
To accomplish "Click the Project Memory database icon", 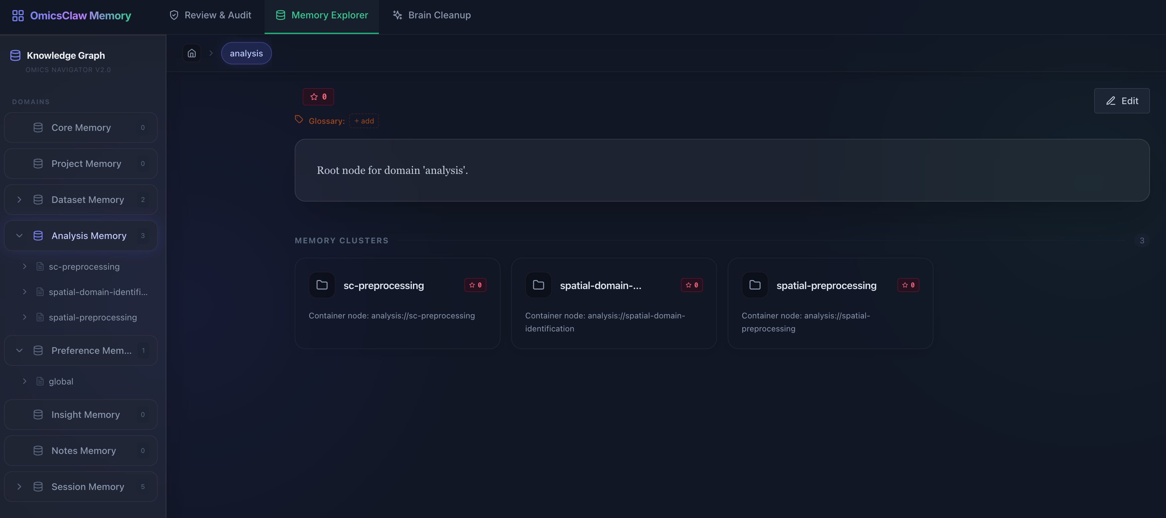I will 38,164.
